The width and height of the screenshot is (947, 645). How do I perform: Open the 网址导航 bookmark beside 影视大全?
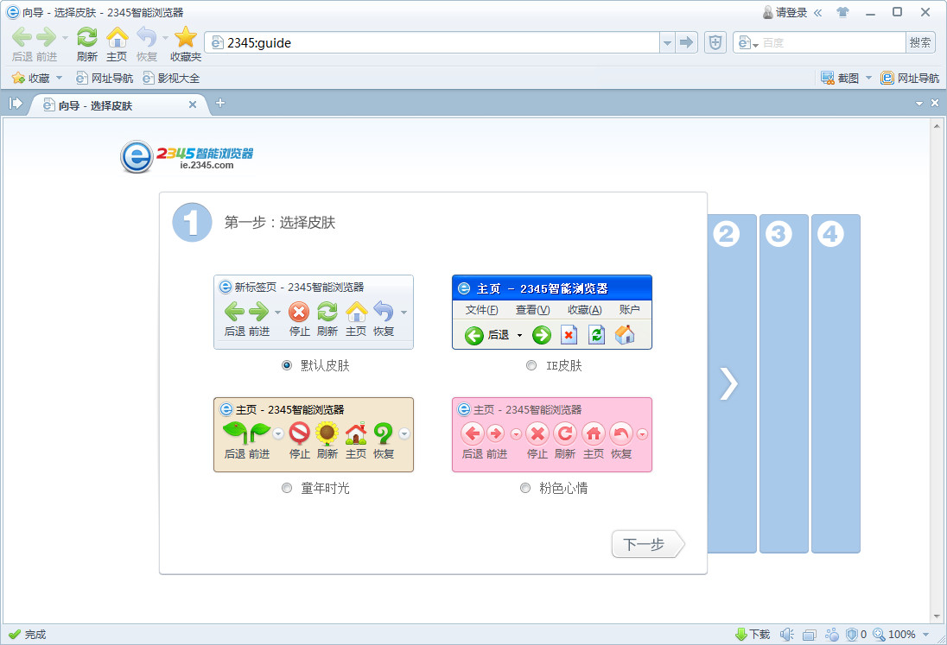pyautogui.click(x=105, y=78)
